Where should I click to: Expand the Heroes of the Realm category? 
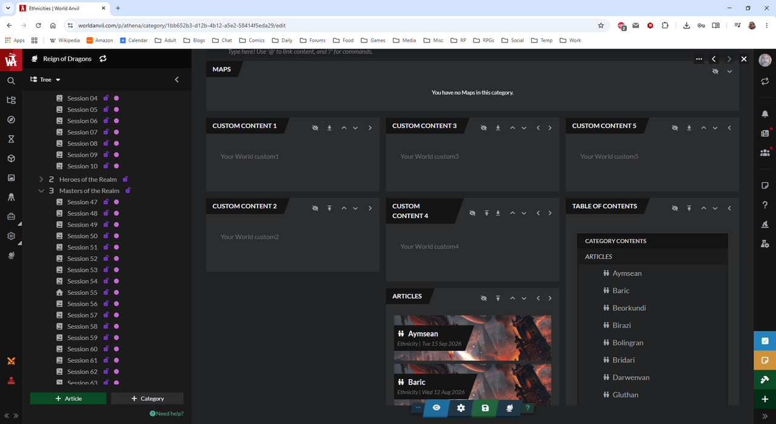tap(41, 179)
